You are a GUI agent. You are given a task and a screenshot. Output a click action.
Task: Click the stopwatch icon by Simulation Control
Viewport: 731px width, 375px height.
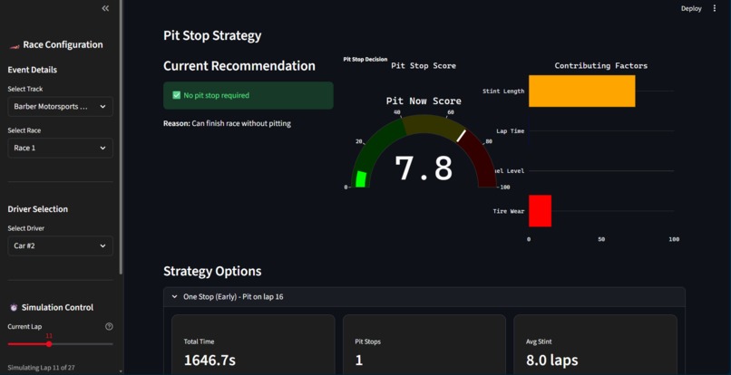click(x=14, y=307)
